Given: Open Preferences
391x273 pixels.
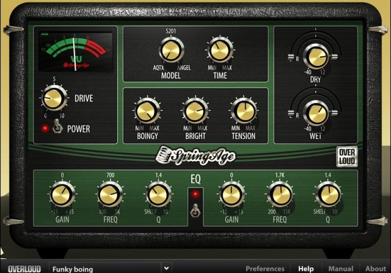Looking at the screenshot, I should pos(265,269).
